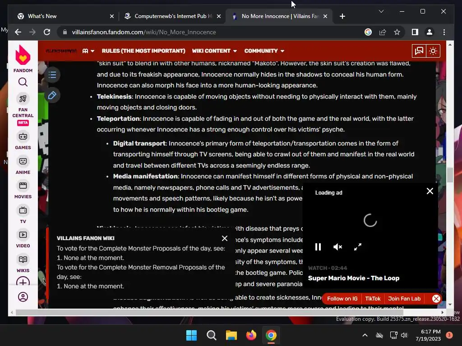
Task: Go forward one page in Chrome
Action: 32,32
